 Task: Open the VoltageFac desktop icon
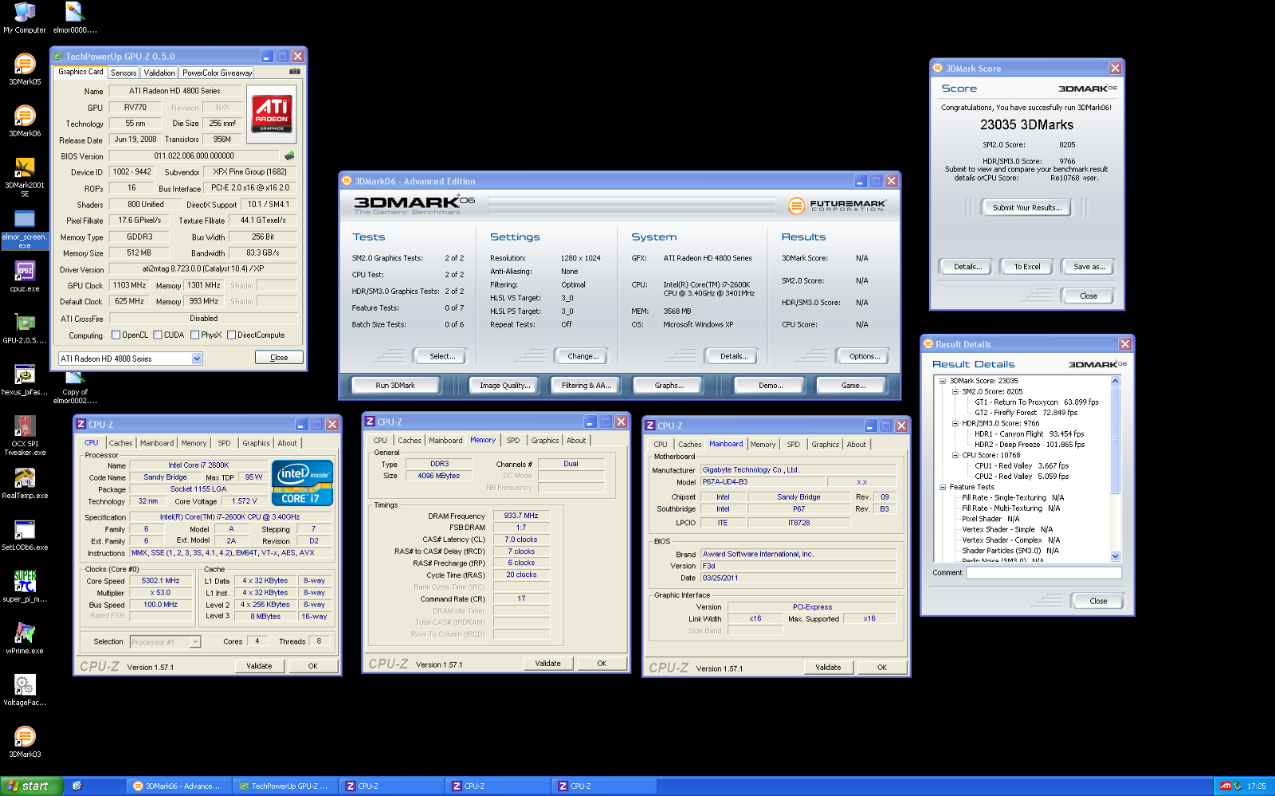[25, 691]
